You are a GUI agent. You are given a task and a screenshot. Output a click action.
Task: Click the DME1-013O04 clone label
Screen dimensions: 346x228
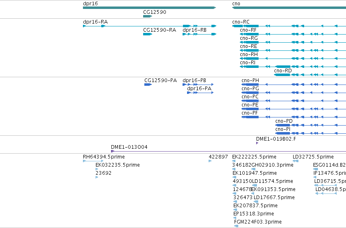(129, 147)
